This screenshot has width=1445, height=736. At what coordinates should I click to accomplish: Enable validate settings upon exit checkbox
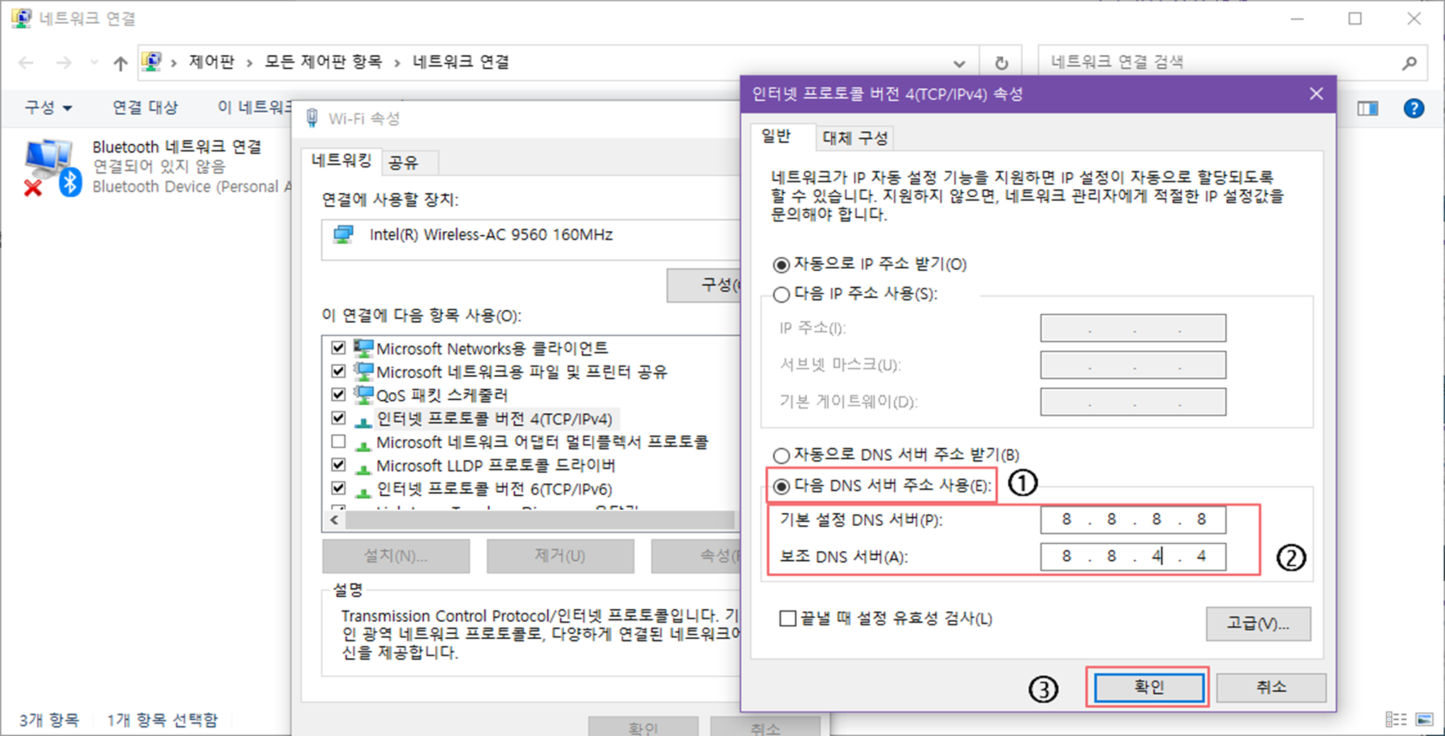pyautogui.click(x=788, y=619)
